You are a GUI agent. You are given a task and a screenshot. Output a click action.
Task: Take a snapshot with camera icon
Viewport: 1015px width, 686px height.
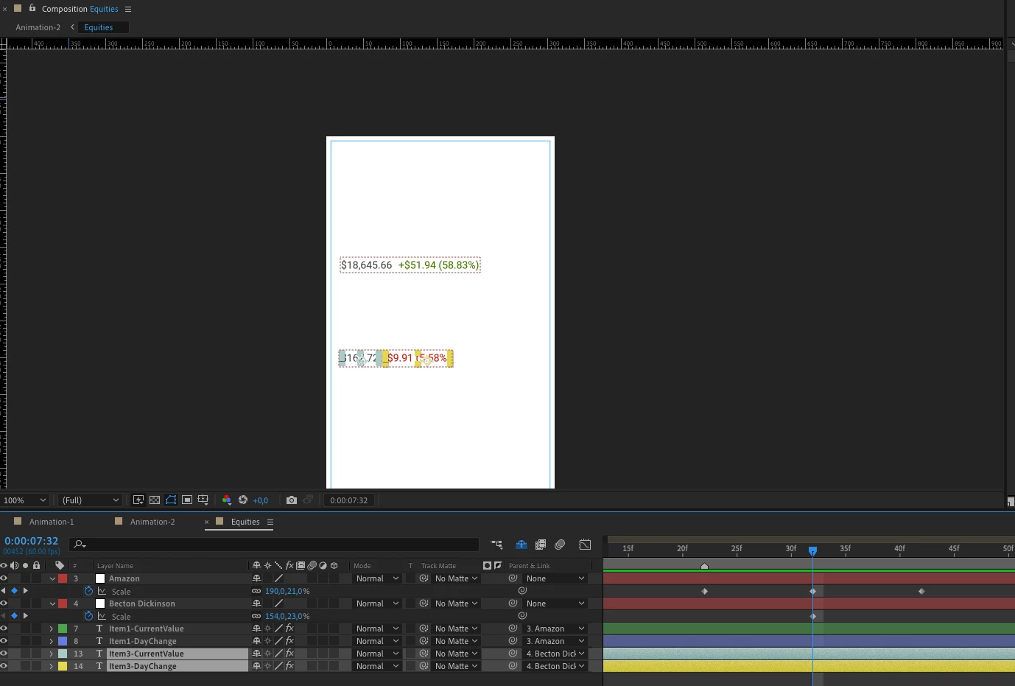(x=292, y=500)
